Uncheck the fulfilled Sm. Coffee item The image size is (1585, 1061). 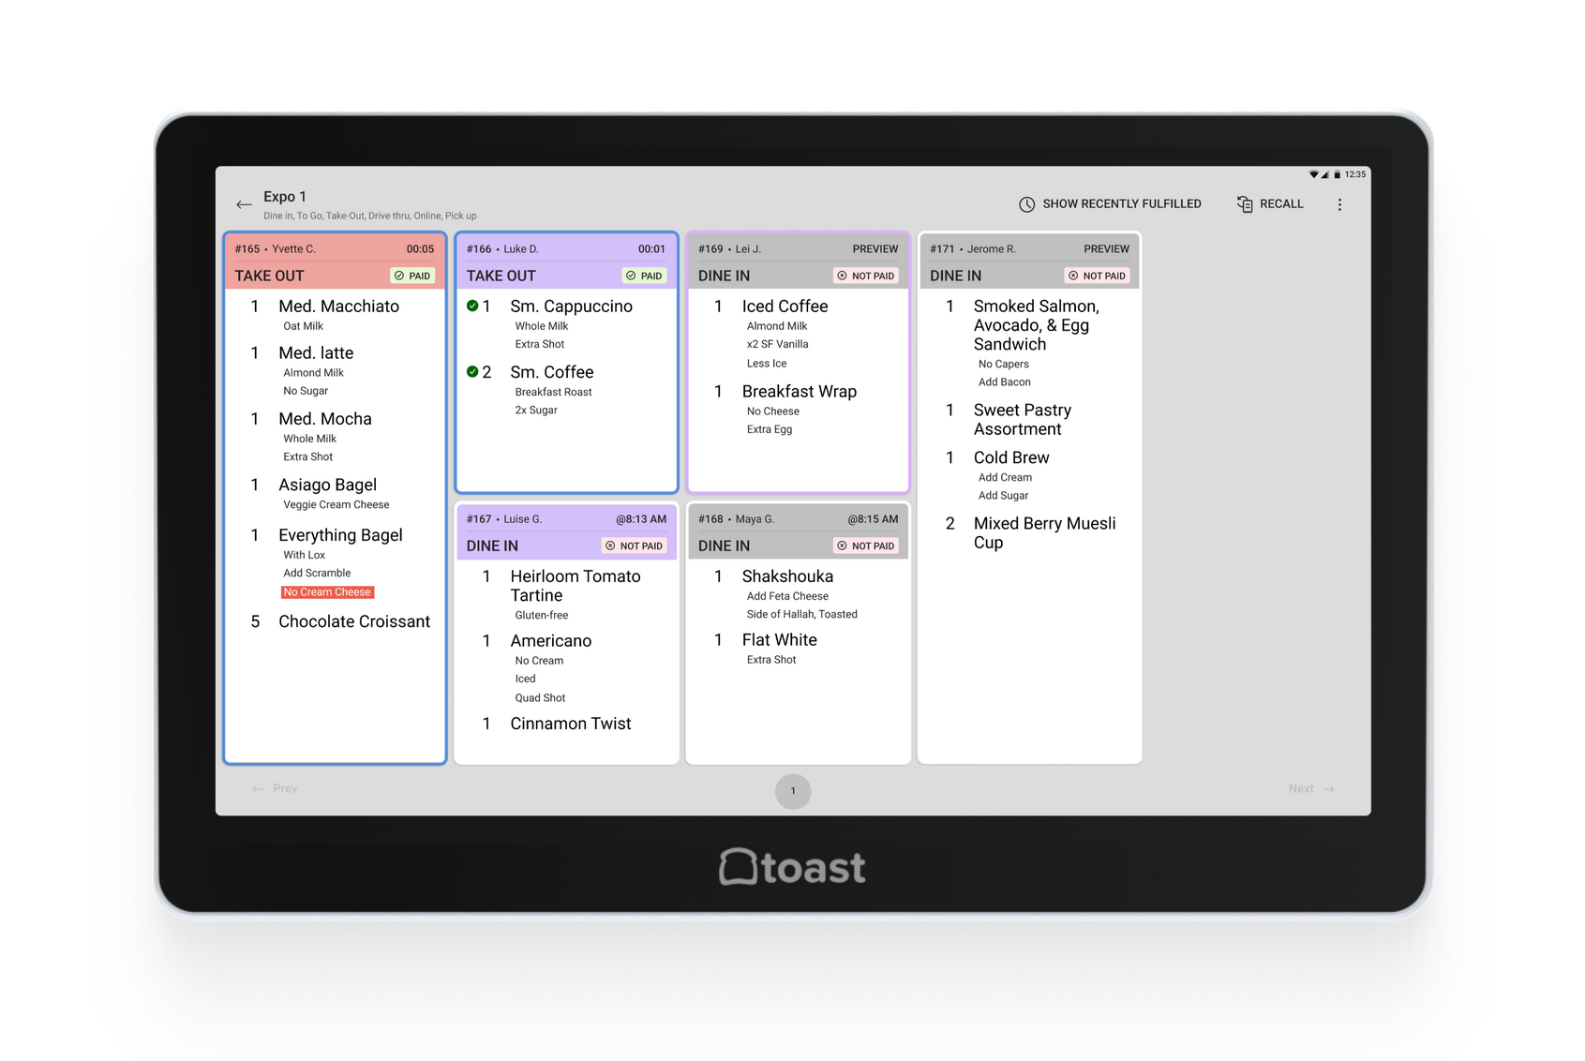472,372
